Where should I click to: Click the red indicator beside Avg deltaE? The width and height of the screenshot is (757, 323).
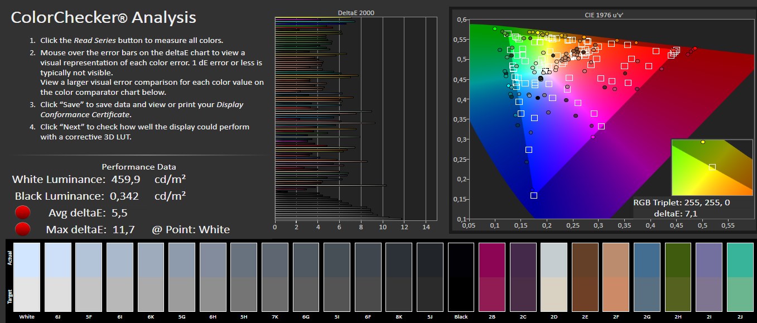coord(23,213)
